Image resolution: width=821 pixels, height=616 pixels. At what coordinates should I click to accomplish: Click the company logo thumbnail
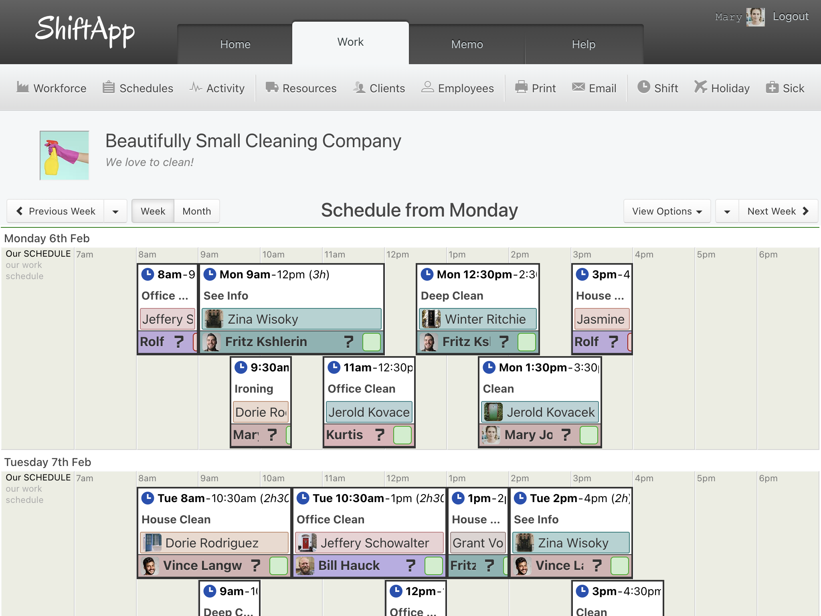click(65, 156)
